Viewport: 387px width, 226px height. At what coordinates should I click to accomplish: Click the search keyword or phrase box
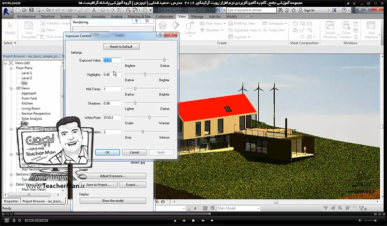[251, 10]
